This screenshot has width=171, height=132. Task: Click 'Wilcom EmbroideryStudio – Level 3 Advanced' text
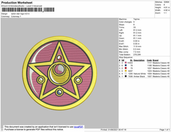point(22,6)
